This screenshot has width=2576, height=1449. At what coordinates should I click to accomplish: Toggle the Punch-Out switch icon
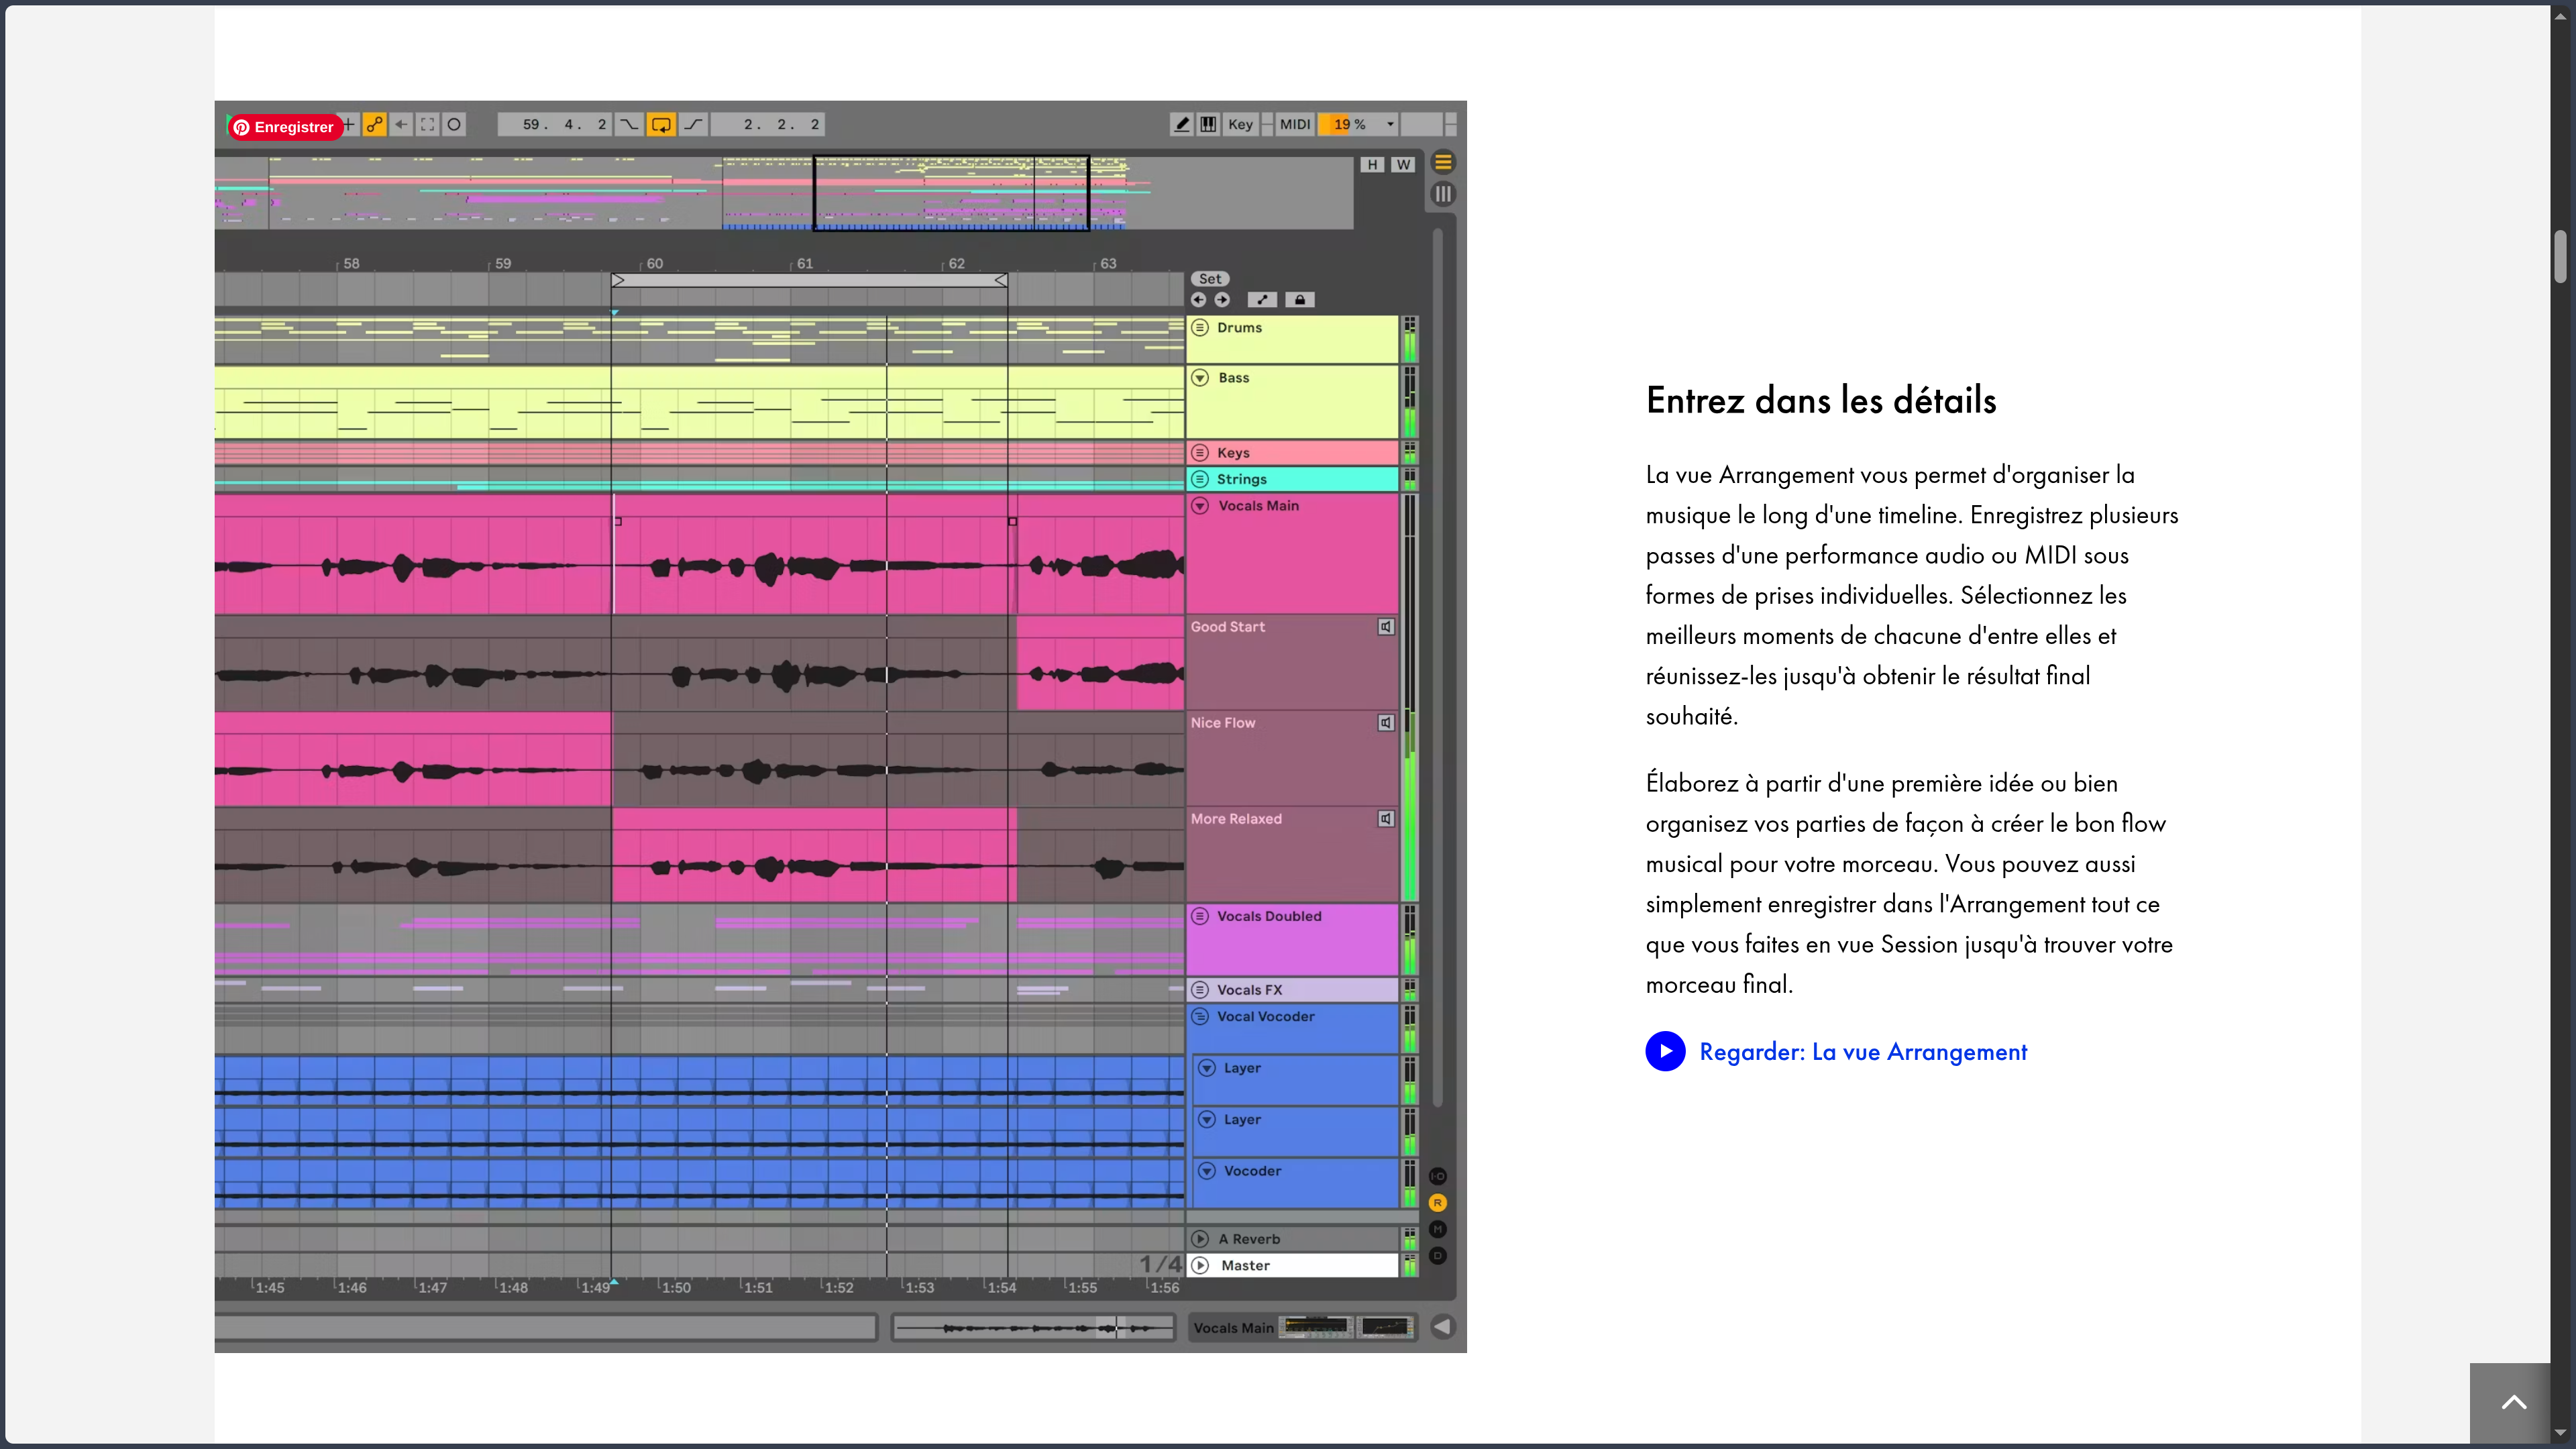click(x=694, y=125)
